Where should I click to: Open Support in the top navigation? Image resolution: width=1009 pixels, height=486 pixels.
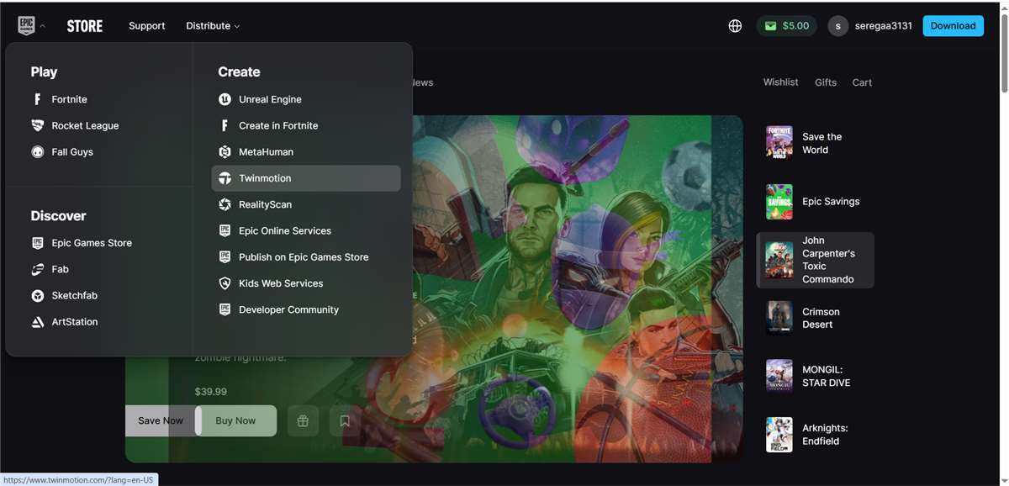click(146, 26)
